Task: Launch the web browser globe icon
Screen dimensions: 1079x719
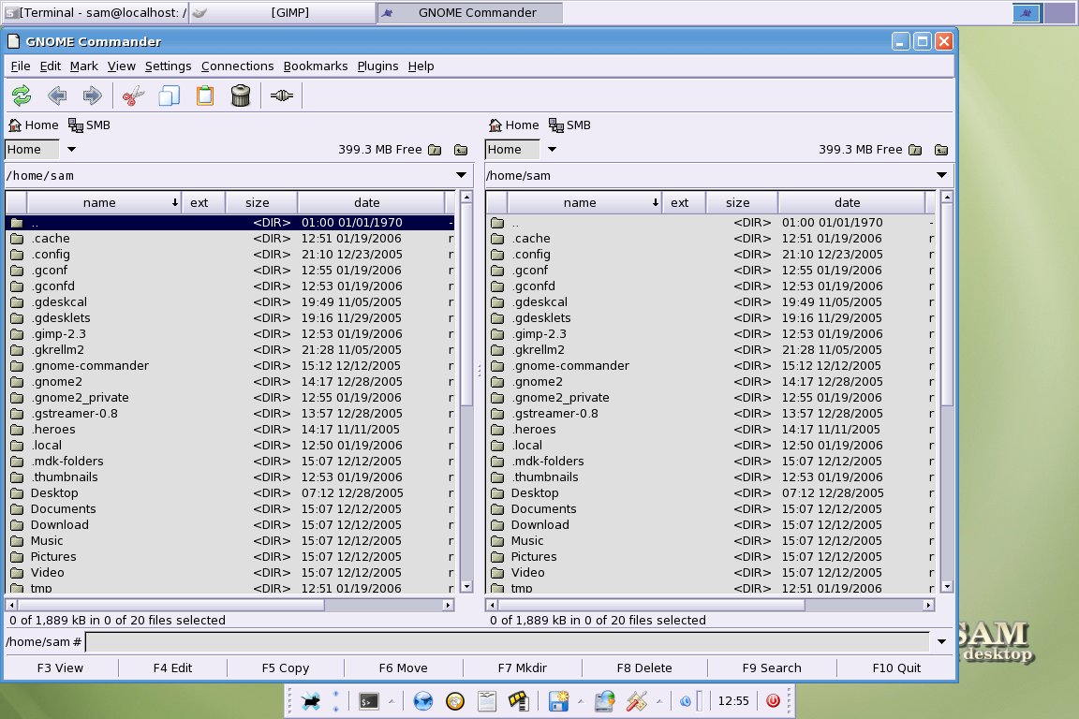Action: 423,701
